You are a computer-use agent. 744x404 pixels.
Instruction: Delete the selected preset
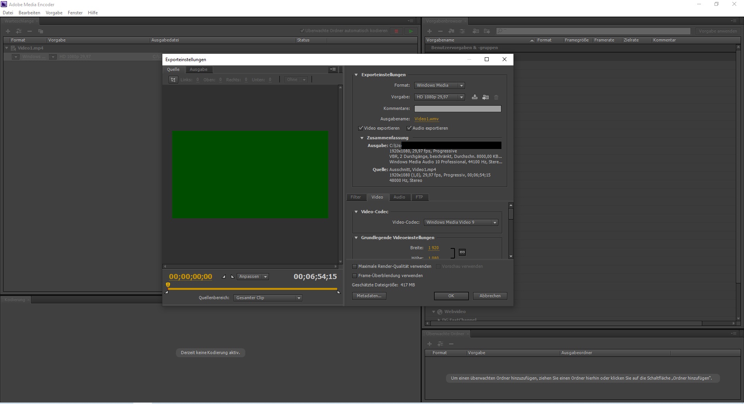[496, 97]
